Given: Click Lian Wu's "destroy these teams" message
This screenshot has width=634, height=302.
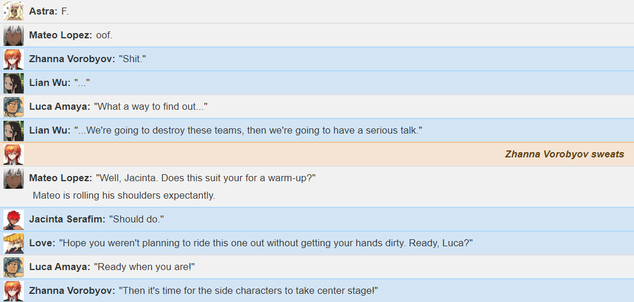Looking at the screenshot, I should 248,131.
